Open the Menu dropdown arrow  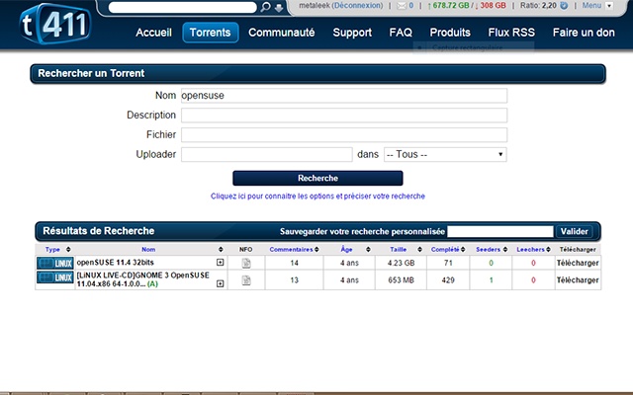click(x=609, y=6)
